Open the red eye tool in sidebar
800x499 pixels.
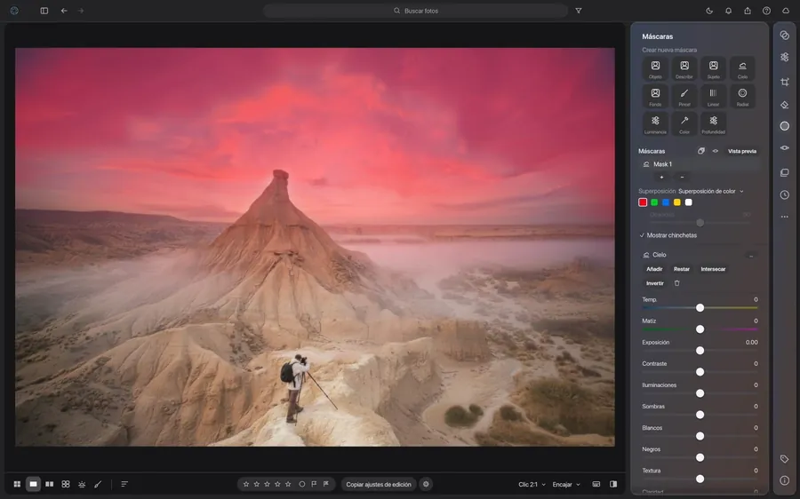(785, 147)
